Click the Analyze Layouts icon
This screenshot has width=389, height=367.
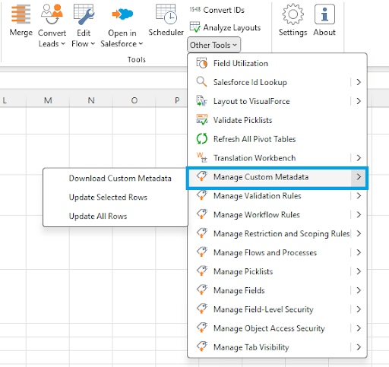click(195, 27)
